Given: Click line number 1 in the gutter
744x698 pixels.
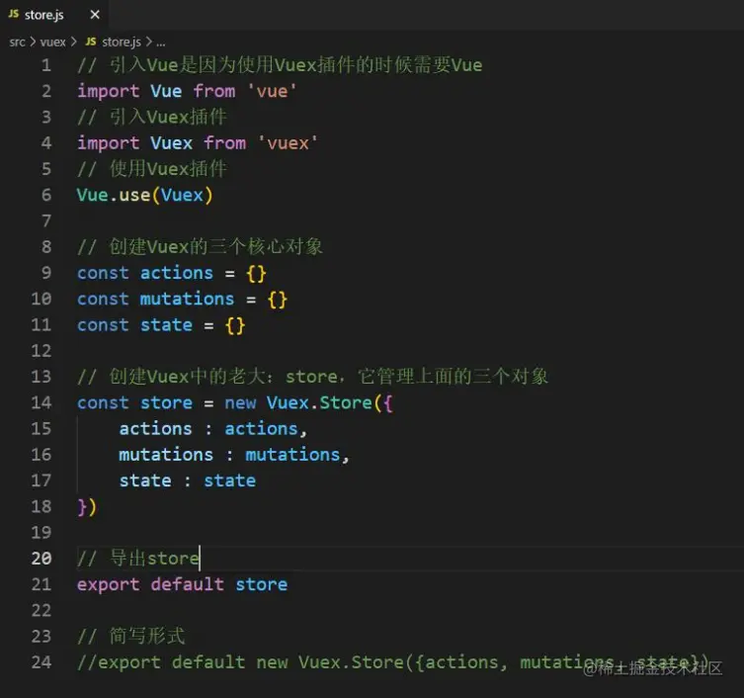Looking at the screenshot, I should point(46,65).
